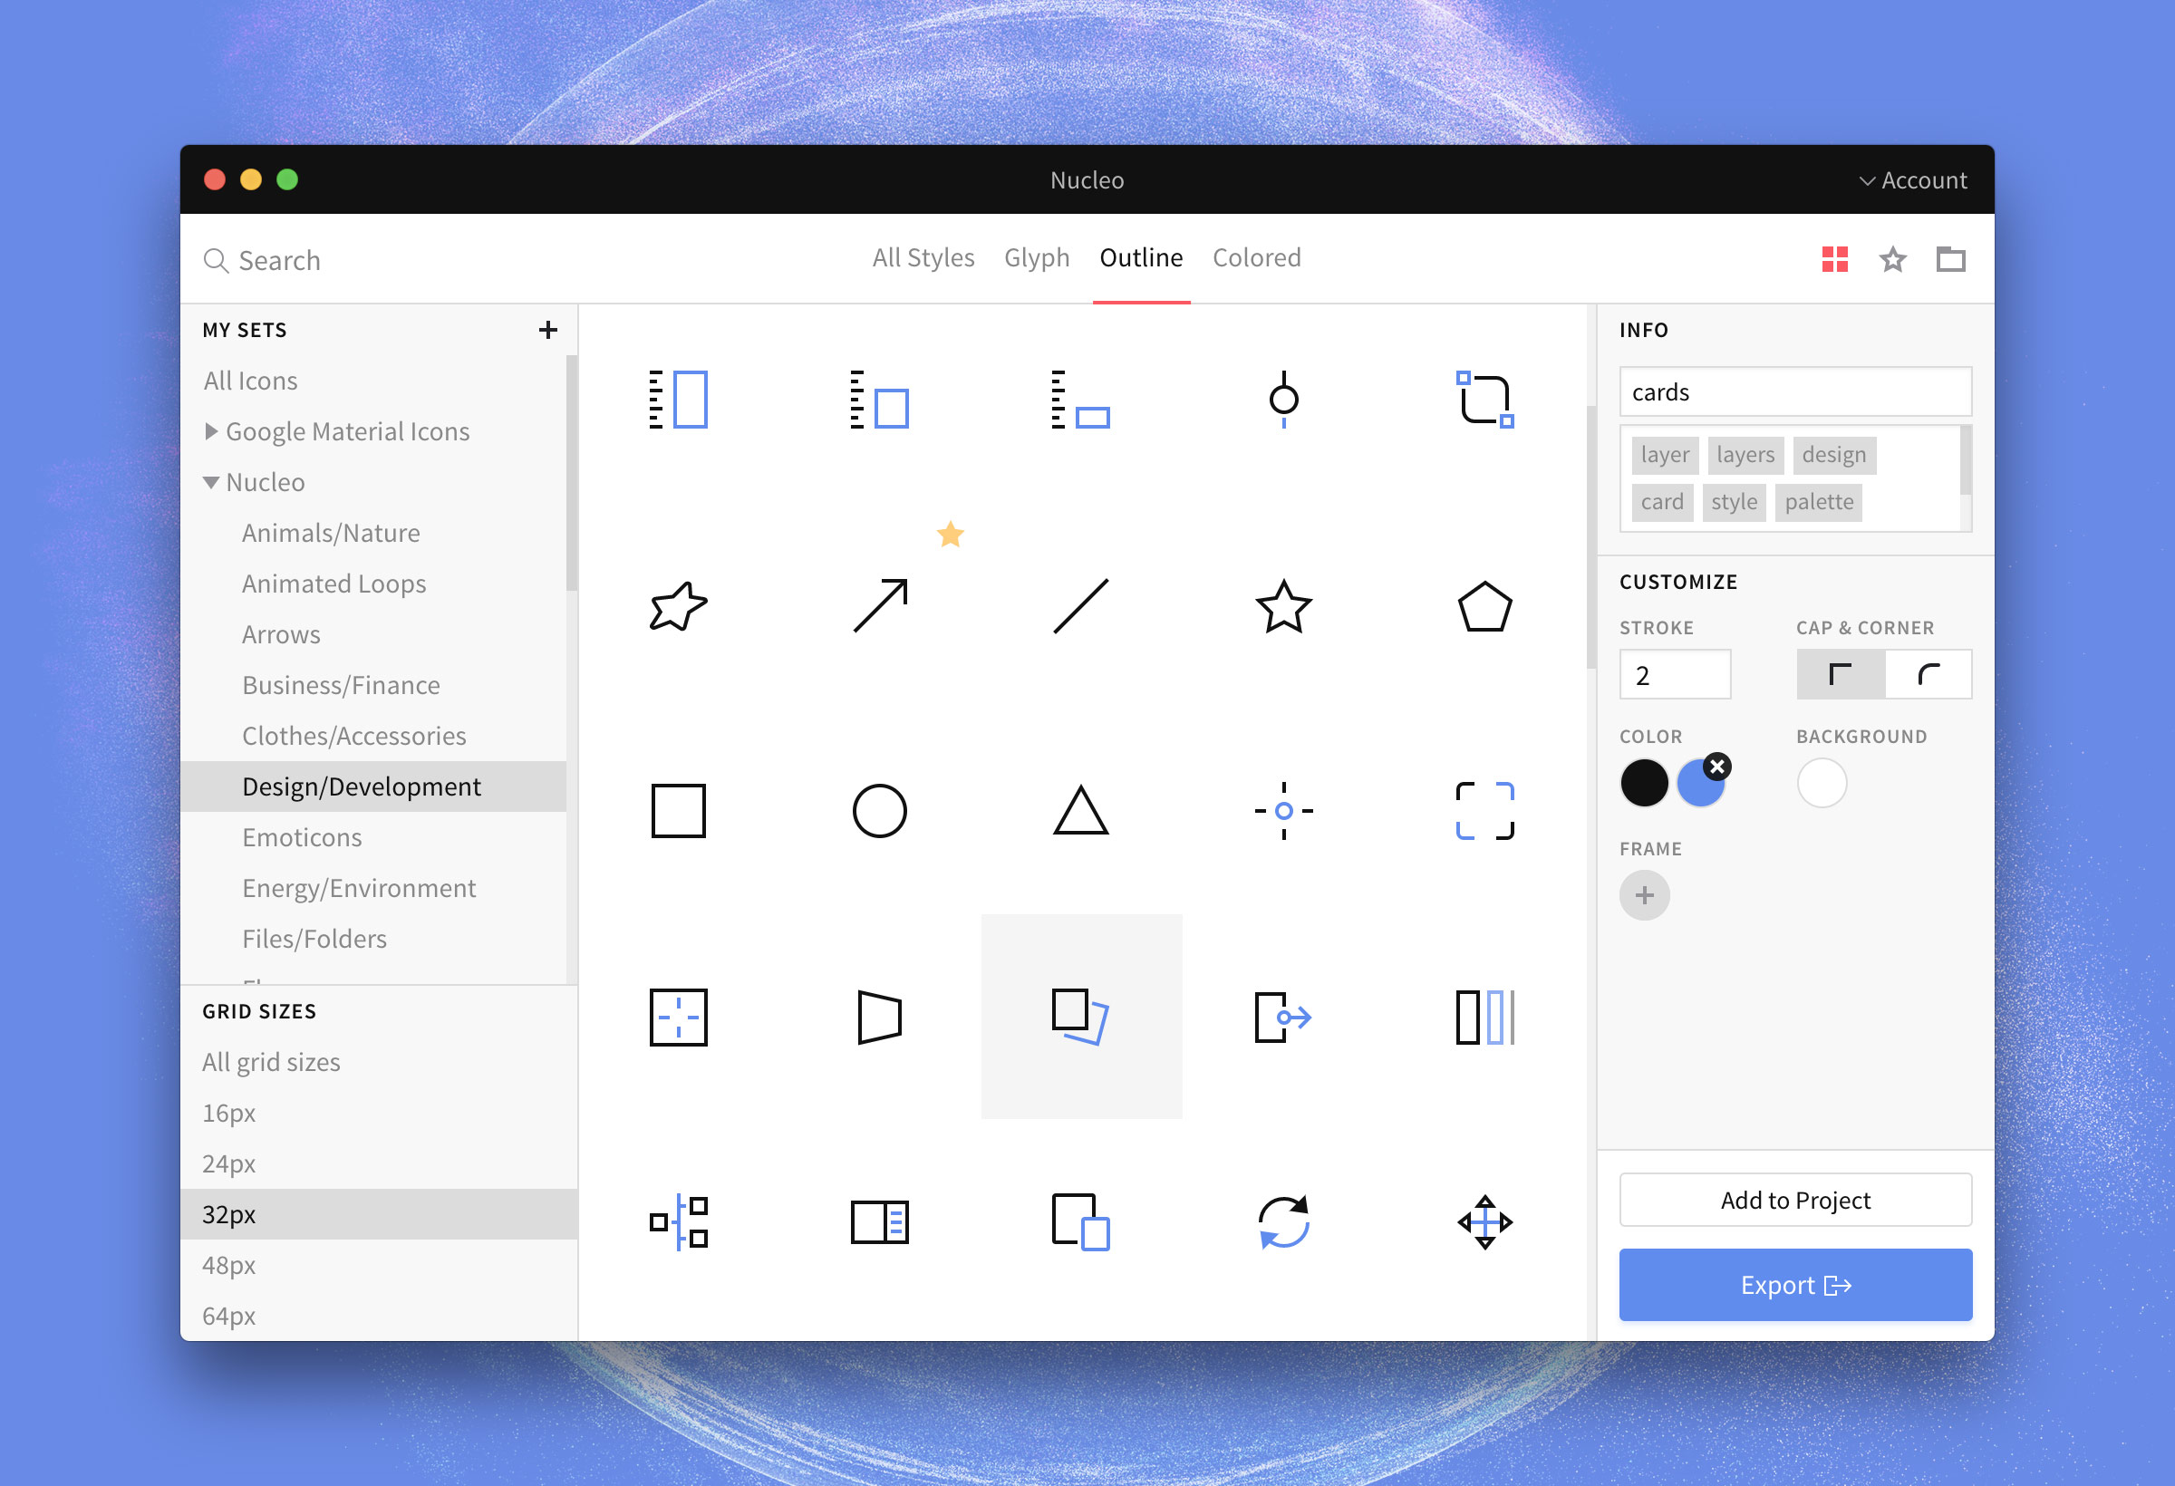
Task: Select the rounded cap and corner style
Action: point(1928,674)
